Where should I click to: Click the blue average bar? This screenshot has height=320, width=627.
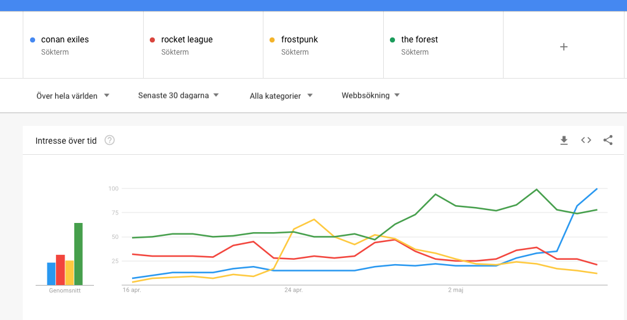pyautogui.click(x=51, y=273)
